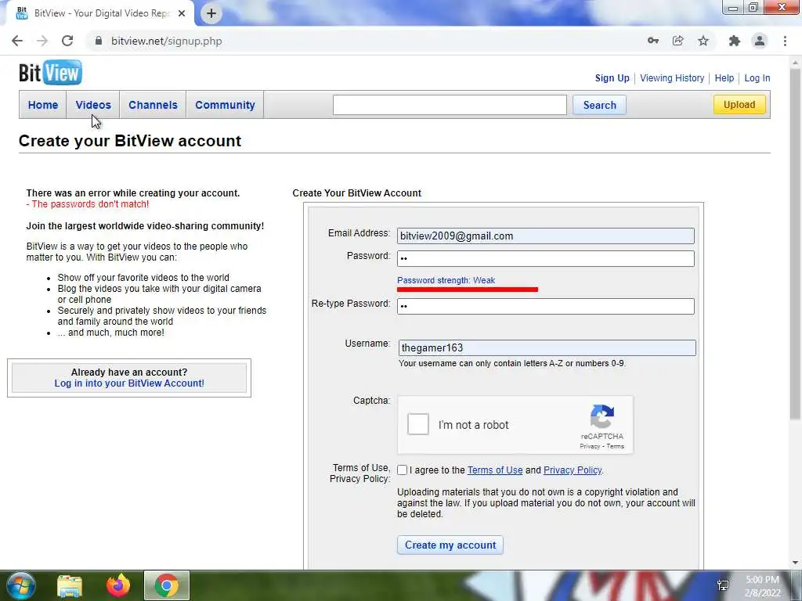802x601 pixels.
Task: Open the Privacy Policy link
Action: 573,470
